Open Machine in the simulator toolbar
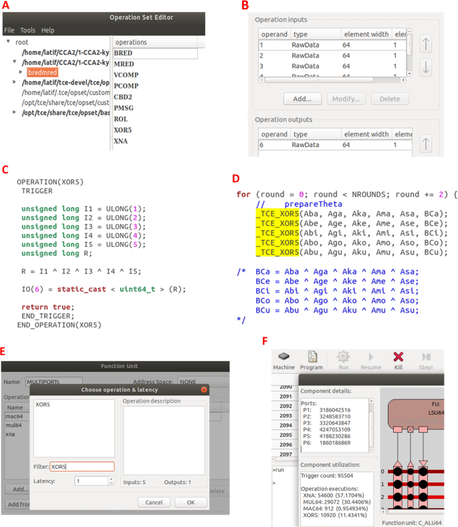Image resolution: width=458 pixels, height=527 pixels. 283,360
